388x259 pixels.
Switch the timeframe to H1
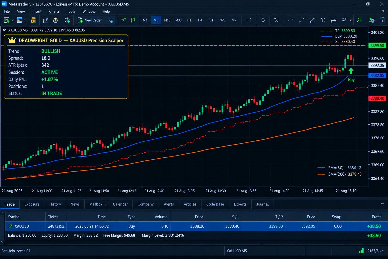[x=189, y=20]
